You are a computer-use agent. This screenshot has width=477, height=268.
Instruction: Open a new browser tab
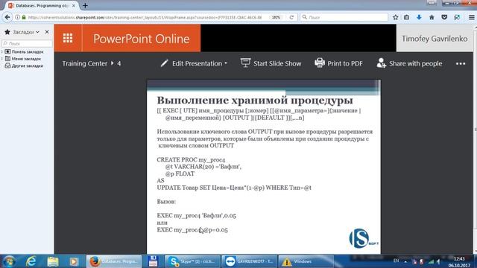[85, 5]
